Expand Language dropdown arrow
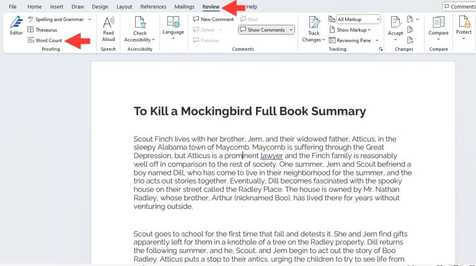The image size is (476, 266). coord(173,38)
